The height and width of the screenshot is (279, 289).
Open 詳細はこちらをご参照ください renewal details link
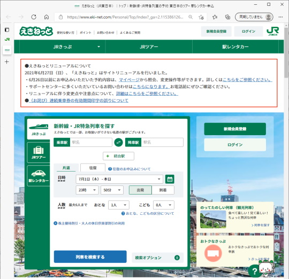147,94
